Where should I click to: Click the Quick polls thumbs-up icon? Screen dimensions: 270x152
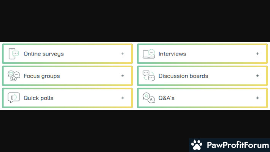(14, 98)
